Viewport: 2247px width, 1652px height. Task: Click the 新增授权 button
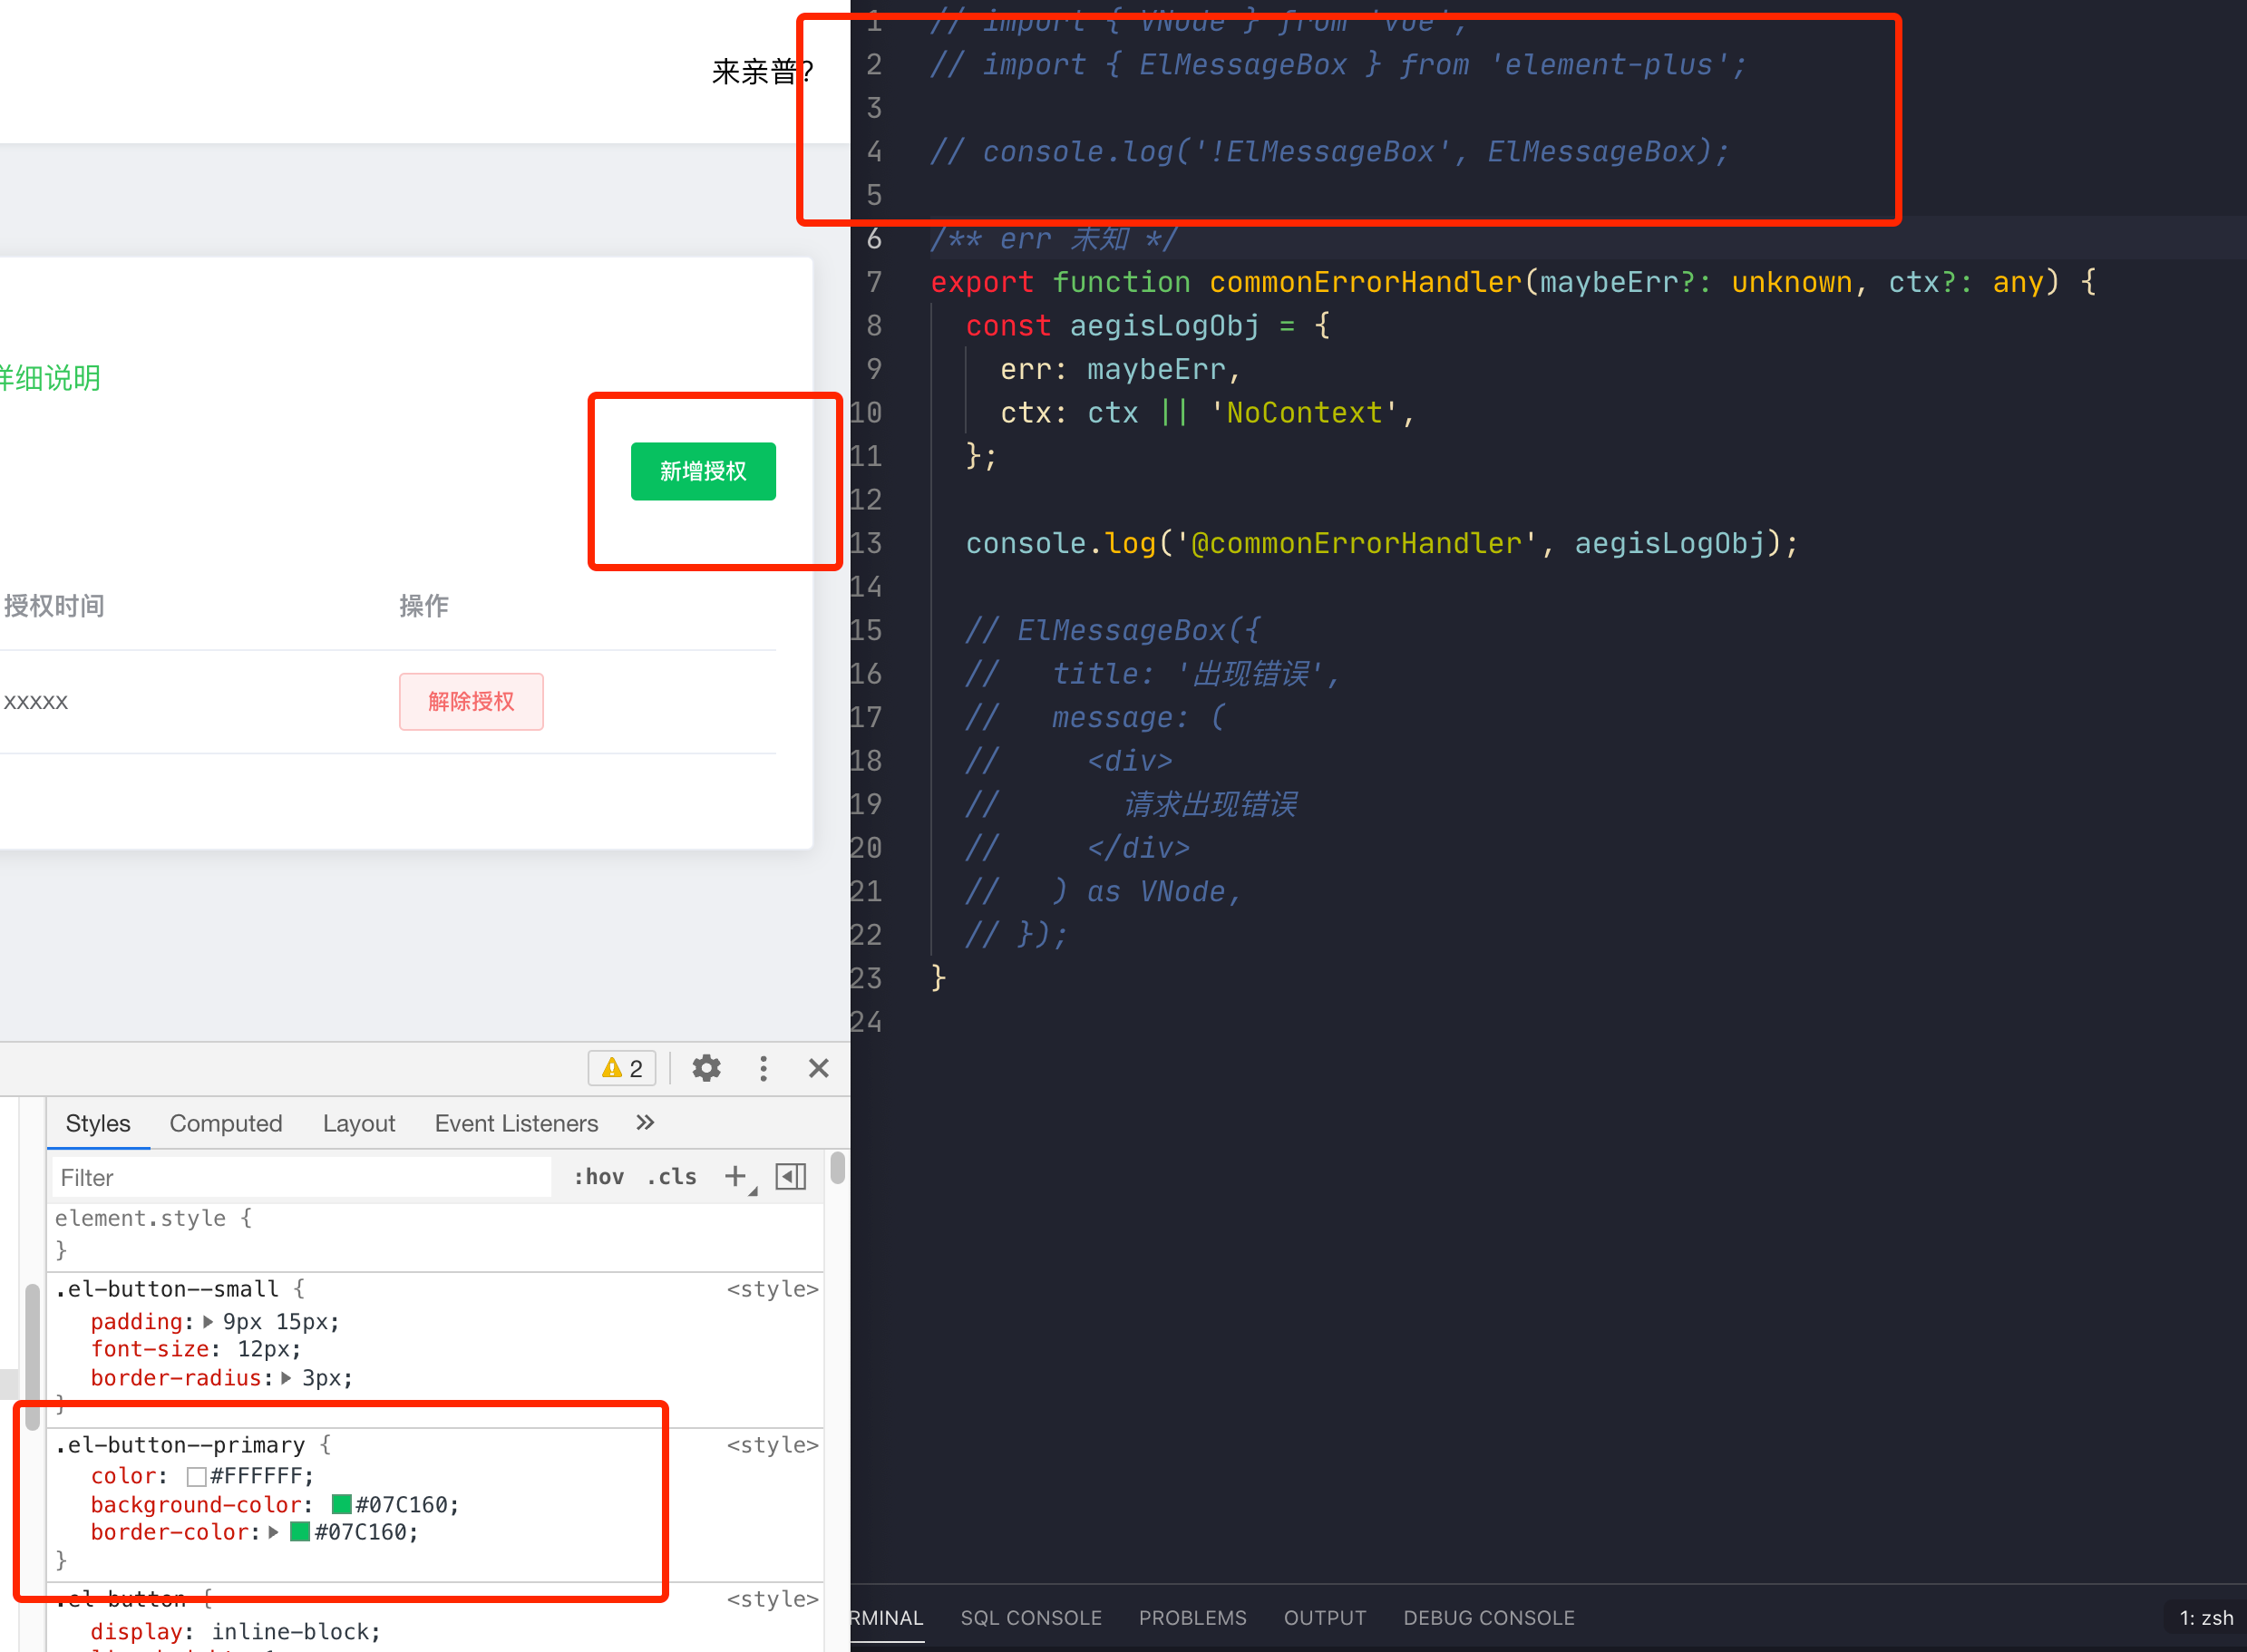pos(703,471)
